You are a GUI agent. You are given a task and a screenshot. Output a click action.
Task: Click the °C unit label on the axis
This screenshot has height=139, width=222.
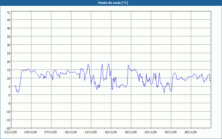9,13
